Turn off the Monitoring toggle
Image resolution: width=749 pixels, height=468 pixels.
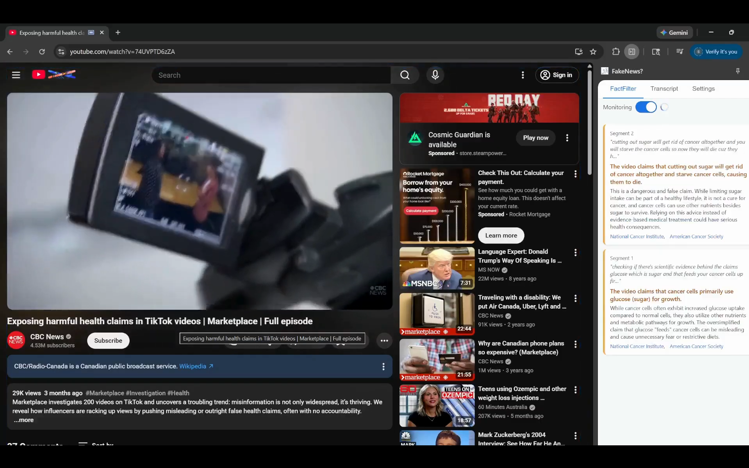(646, 107)
